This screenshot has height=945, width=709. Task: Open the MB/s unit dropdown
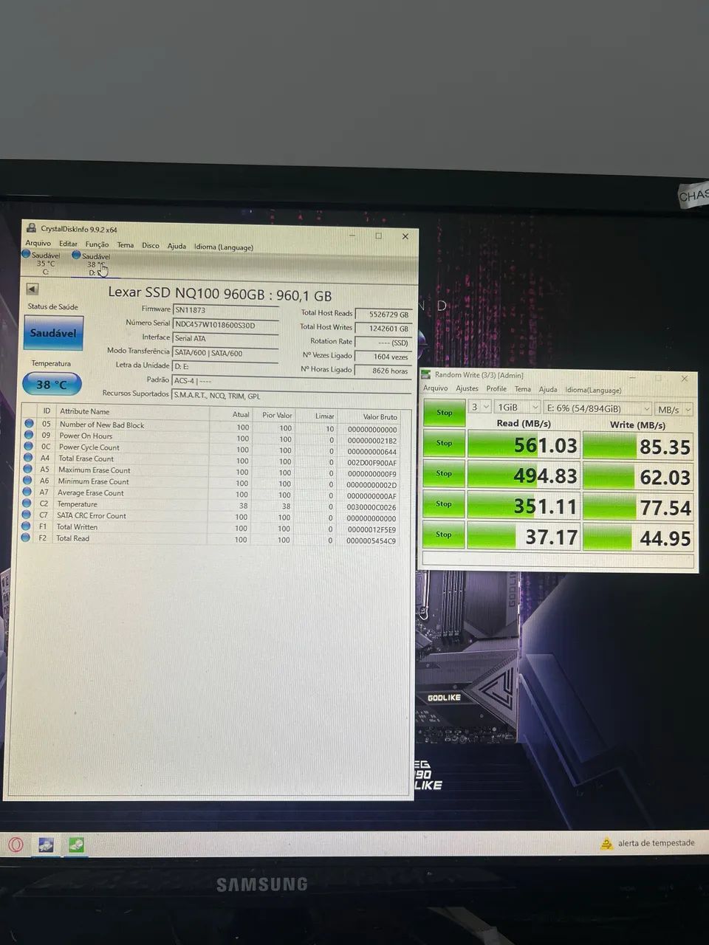(674, 409)
